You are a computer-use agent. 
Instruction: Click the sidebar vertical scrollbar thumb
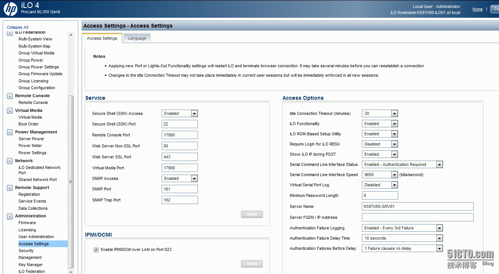[71, 181]
